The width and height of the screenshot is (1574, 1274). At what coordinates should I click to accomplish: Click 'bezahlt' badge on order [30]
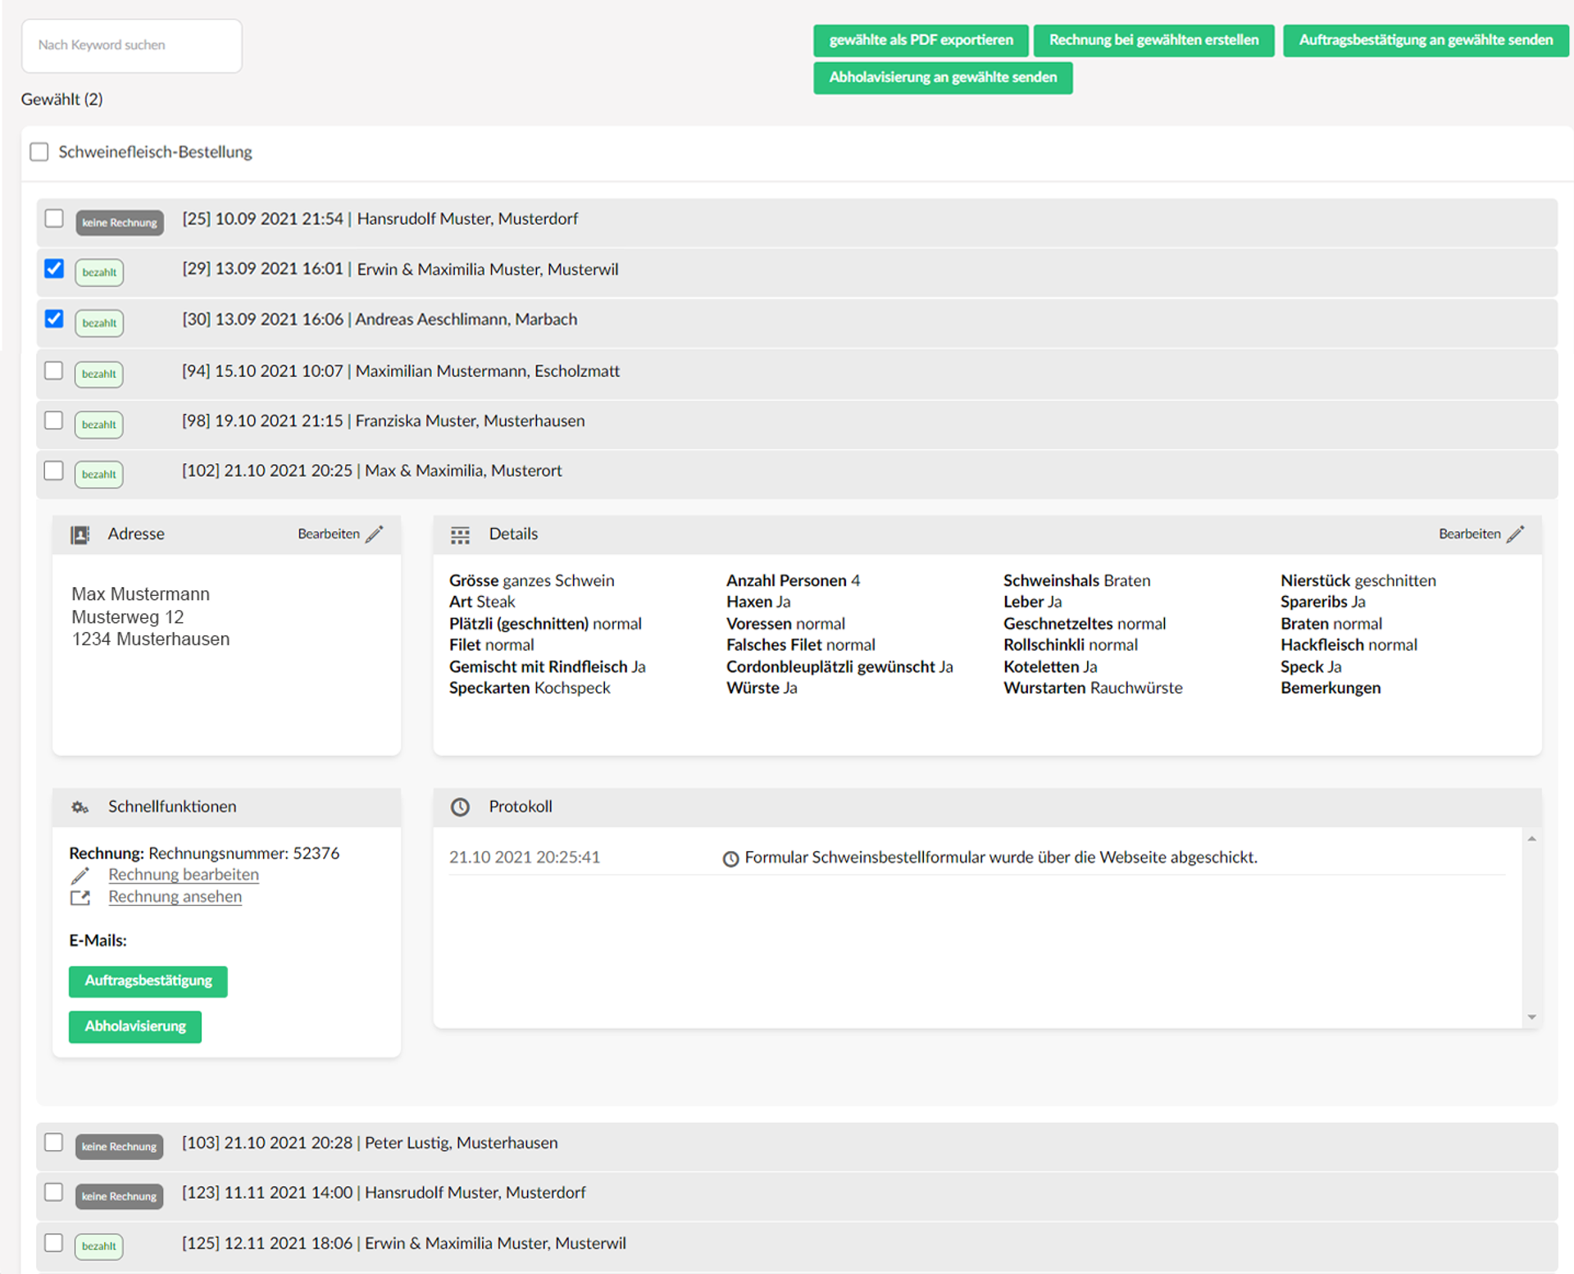tap(99, 324)
